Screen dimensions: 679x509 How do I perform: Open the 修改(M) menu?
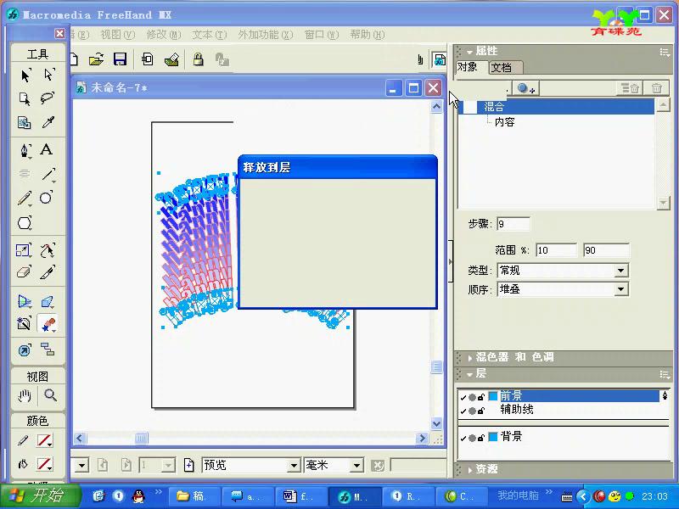(164, 35)
